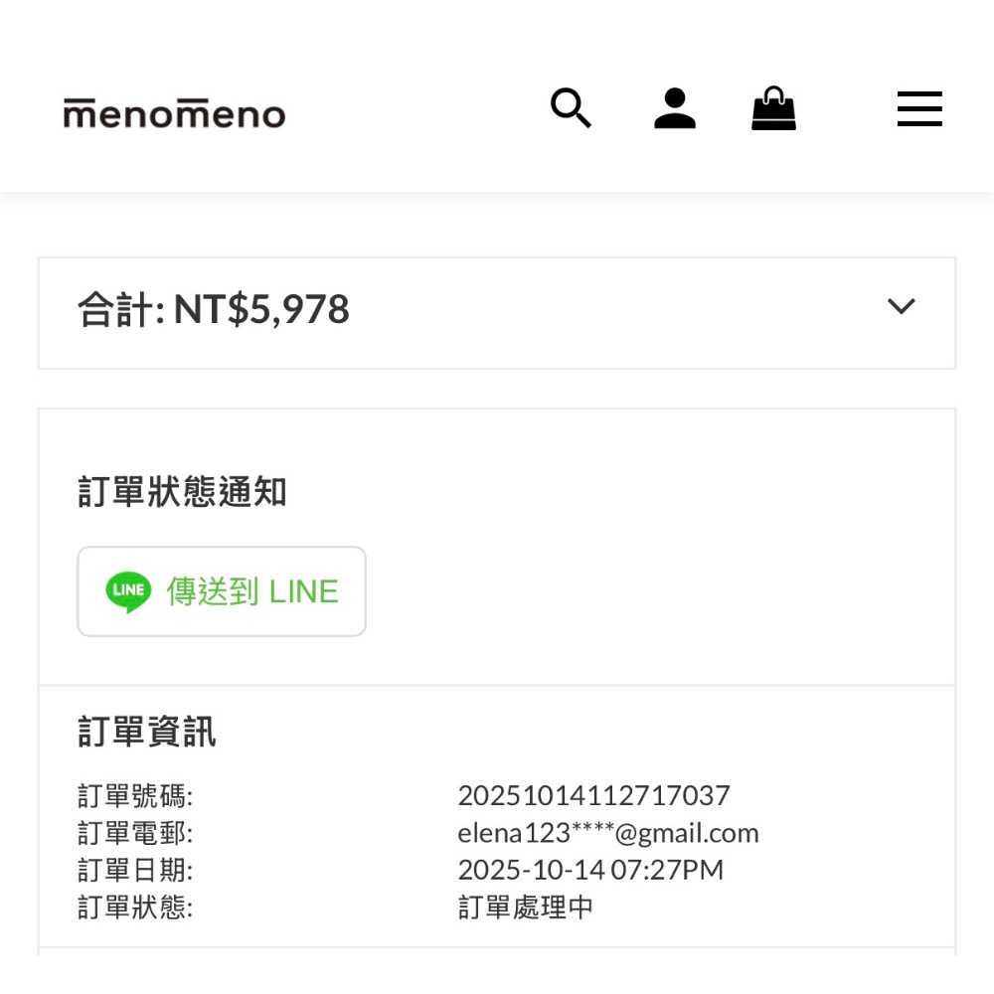
Task: Click the 訂單電郵 field label
Action: tap(135, 833)
